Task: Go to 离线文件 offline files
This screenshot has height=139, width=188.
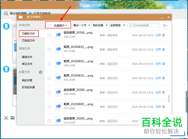Action: (27, 57)
